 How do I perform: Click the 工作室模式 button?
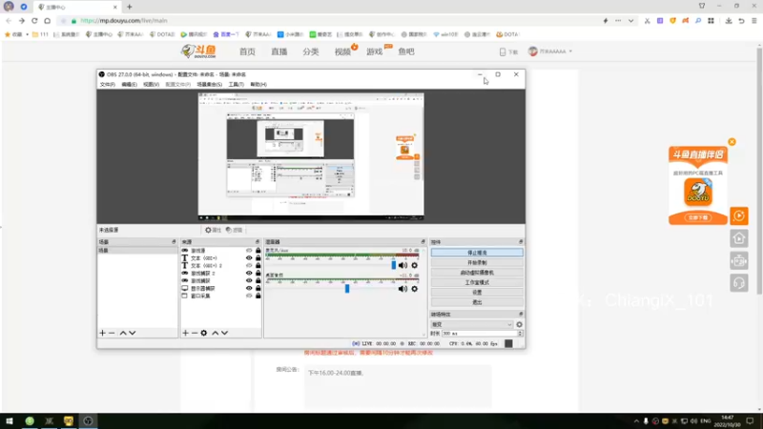coord(477,282)
